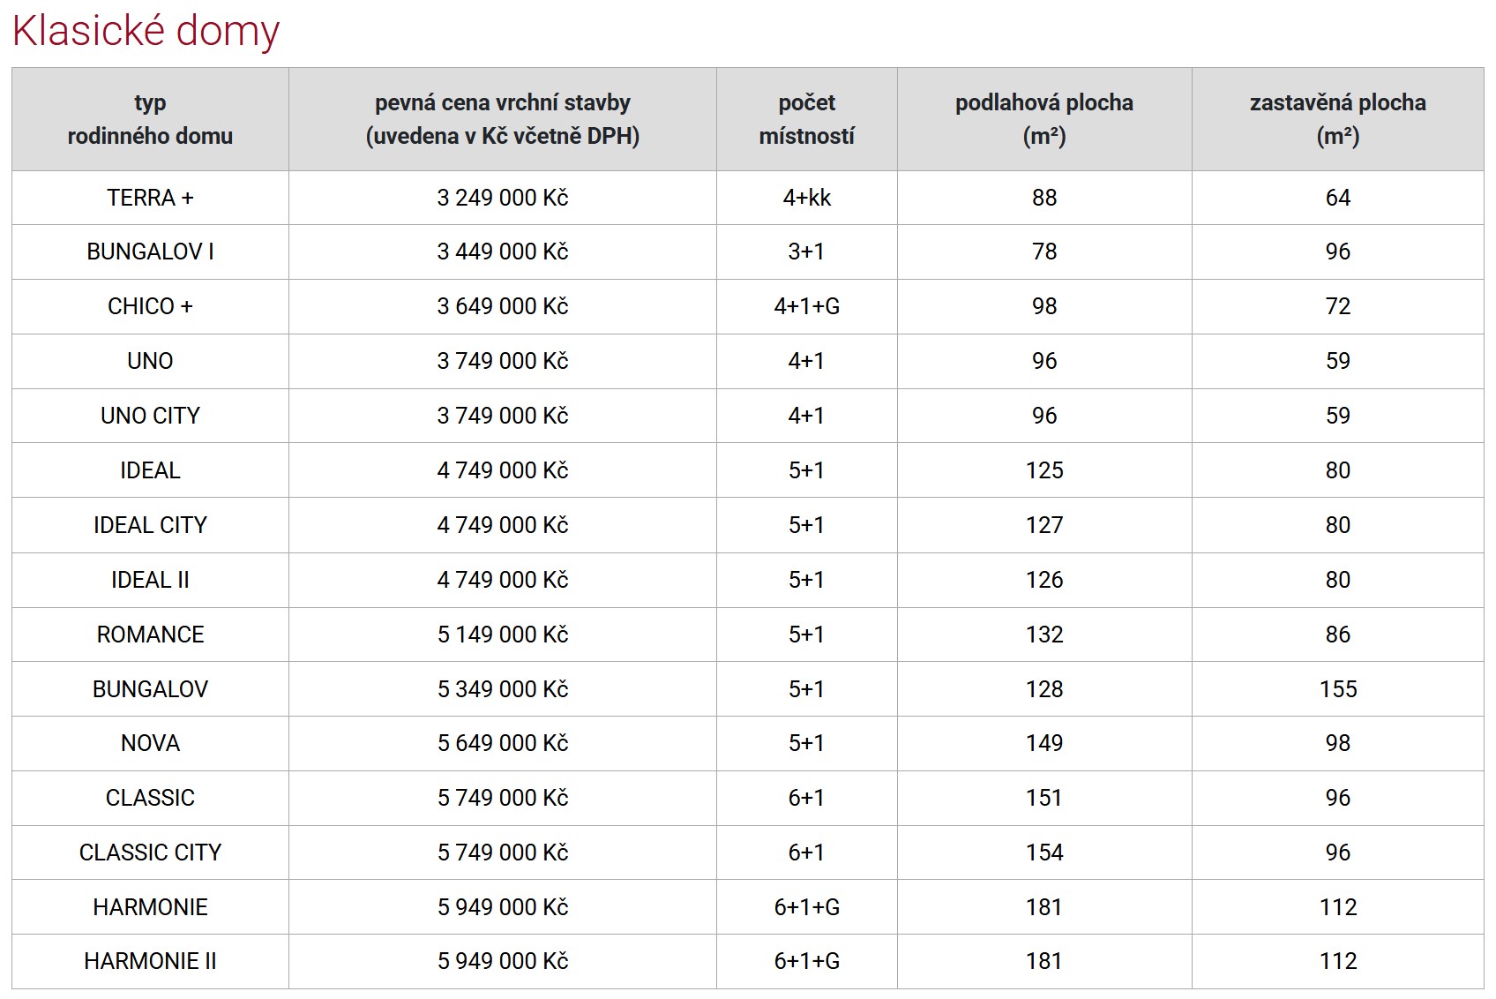Click the HARMONIE II house name
Viewport: 1496px width, 999px height.
[x=150, y=961]
